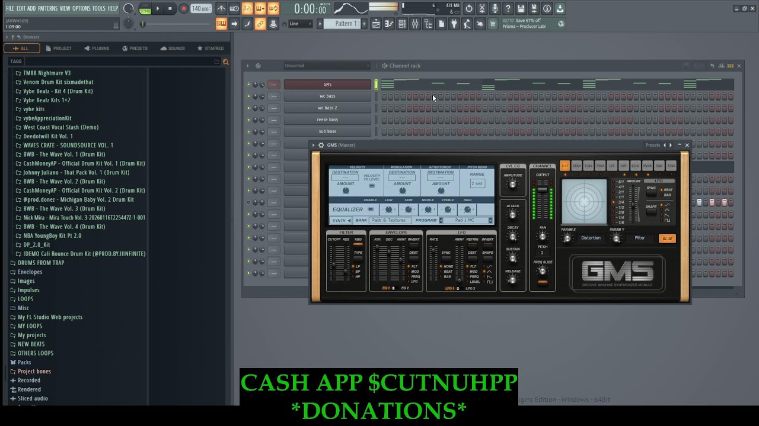
Task: Toggle the Pat/Song mode switch
Action: pyautogui.click(x=145, y=8)
